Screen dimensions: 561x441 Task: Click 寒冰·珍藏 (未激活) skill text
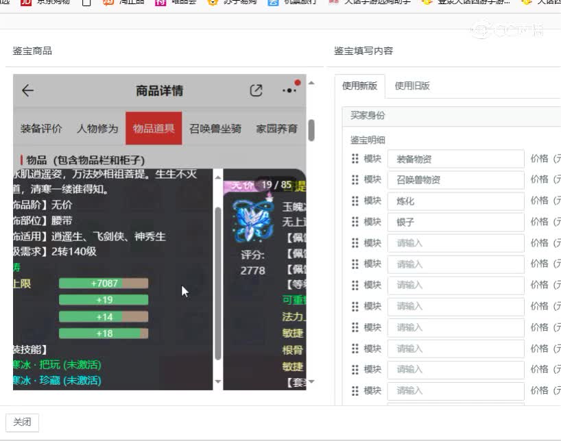tap(57, 380)
